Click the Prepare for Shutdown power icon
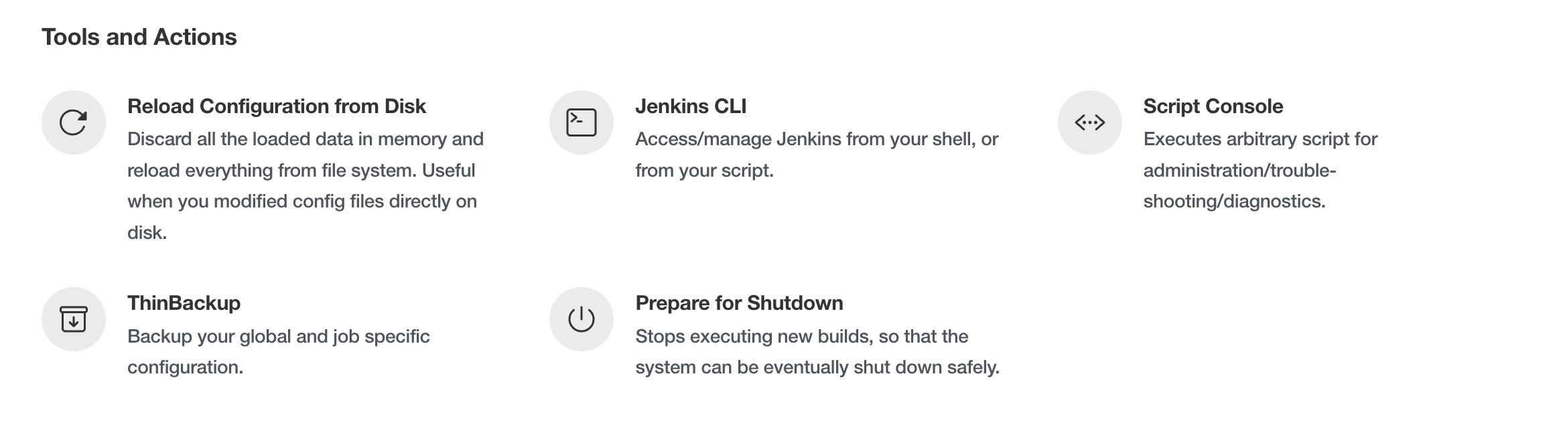The height and width of the screenshot is (443, 1557). (582, 319)
